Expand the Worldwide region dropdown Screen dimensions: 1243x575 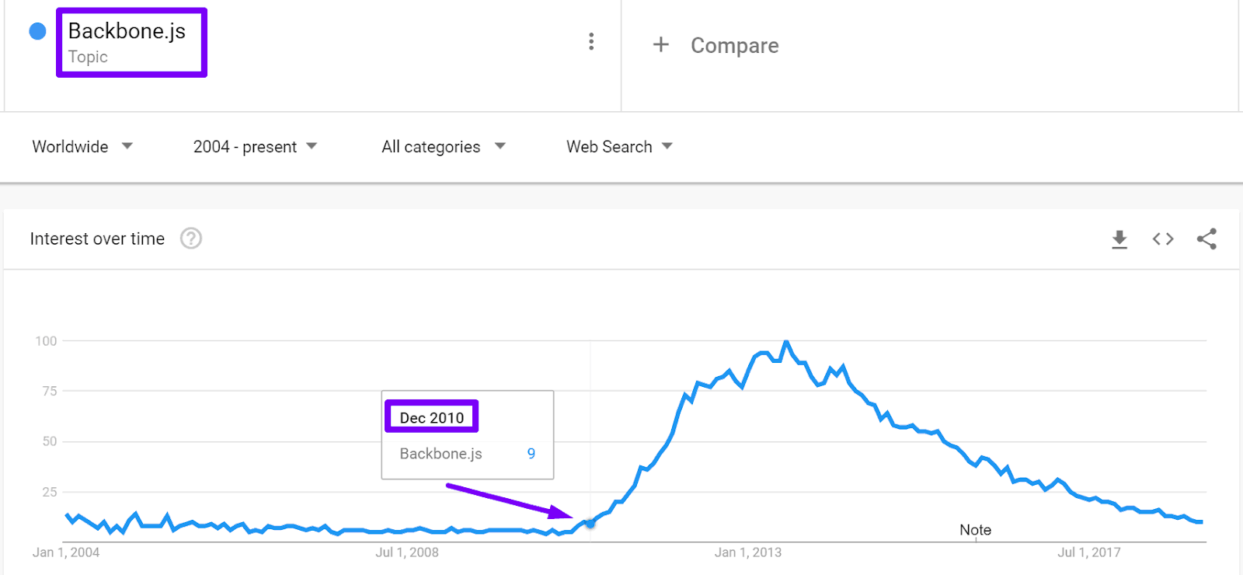click(82, 147)
